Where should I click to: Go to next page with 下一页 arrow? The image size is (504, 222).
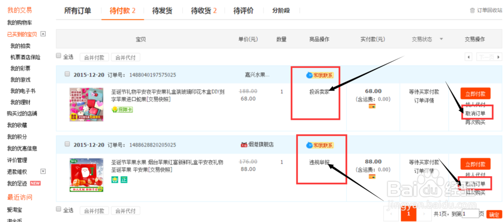[x=489, y=57]
